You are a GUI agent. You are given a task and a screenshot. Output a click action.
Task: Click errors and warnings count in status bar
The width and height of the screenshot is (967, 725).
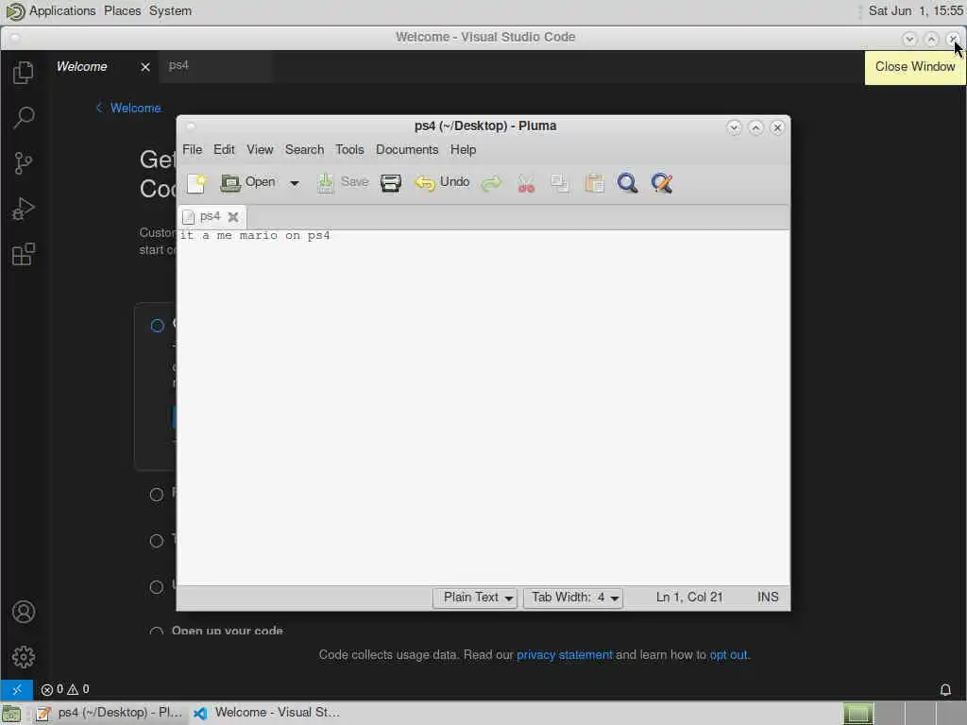[x=65, y=689]
